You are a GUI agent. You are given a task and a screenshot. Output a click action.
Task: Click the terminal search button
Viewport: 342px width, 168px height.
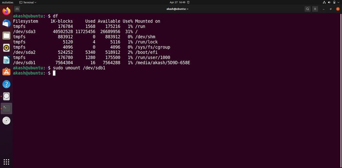[308, 9]
